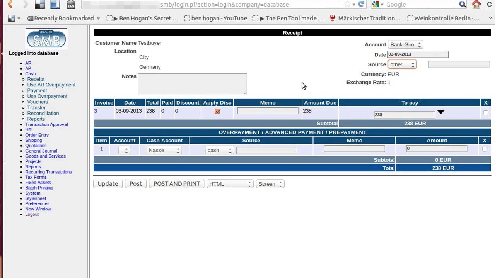Open the HTML format dropdown
Viewport: 495px width, 278px height.
[x=230, y=184]
